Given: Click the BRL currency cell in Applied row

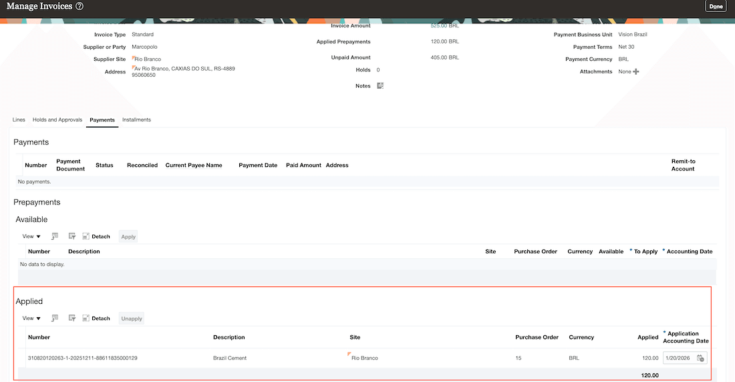Looking at the screenshot, I should pos(574,358).
